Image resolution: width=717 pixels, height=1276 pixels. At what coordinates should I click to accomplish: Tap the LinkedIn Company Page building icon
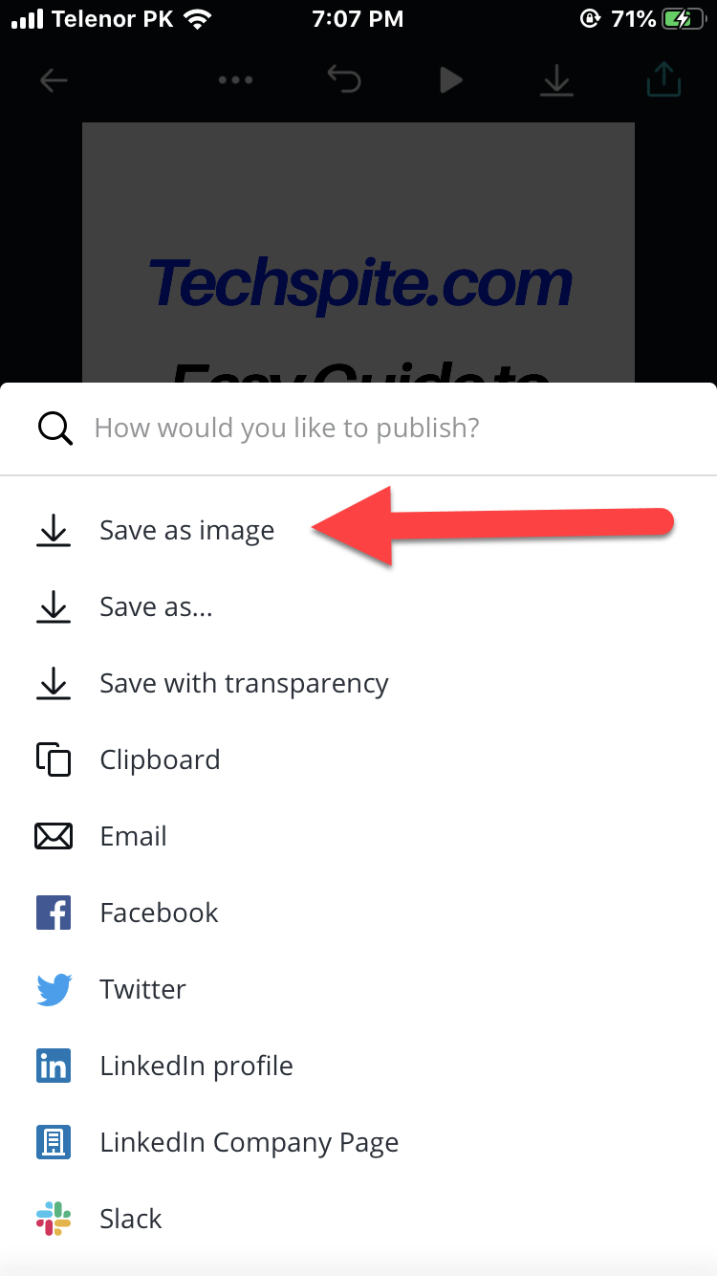pyautogui.click(x=54, y=1142)
